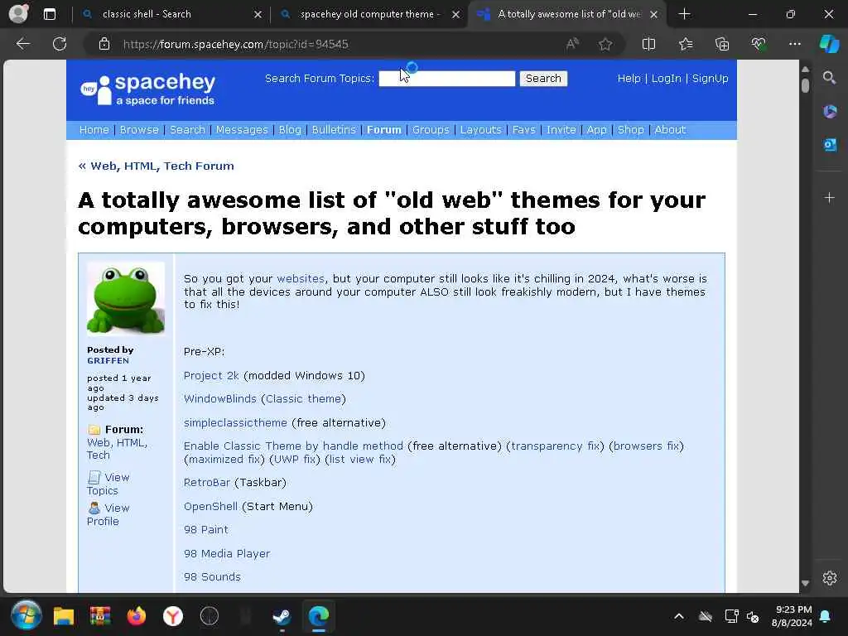Open Blog in the navigation bar
The height and width of the screenshot is (636, 848).
point(290,130)
